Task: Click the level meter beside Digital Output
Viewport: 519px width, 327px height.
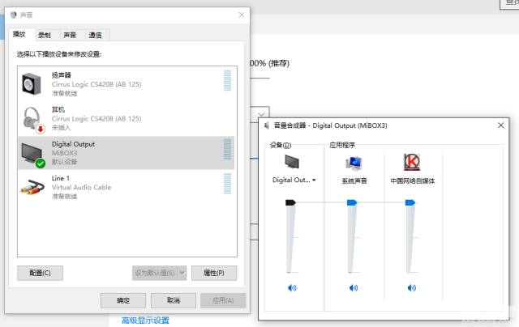Action: (x=227, y=149)
